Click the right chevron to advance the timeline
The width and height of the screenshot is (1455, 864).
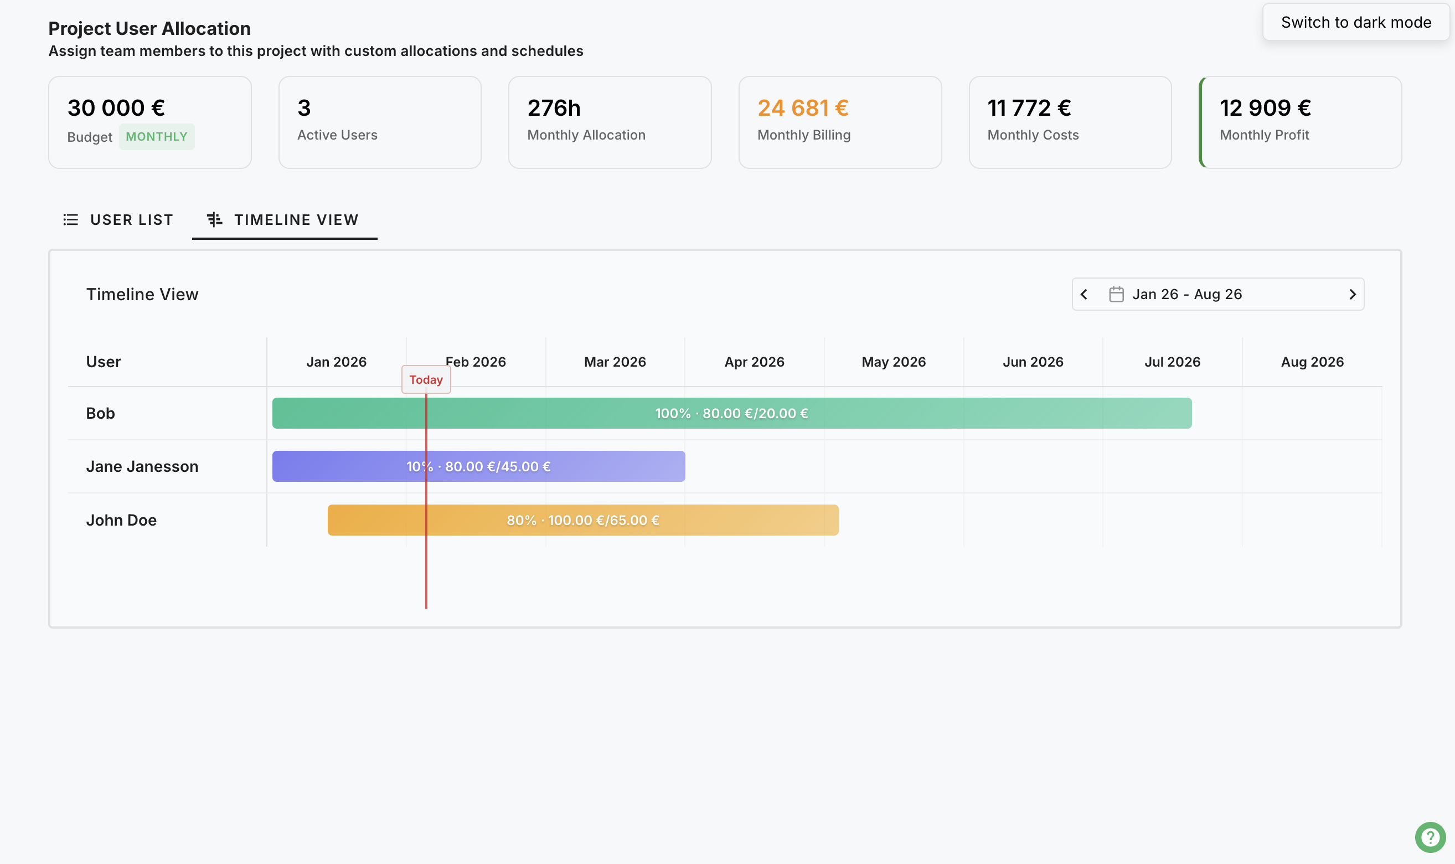click(x=1353, y=294)
